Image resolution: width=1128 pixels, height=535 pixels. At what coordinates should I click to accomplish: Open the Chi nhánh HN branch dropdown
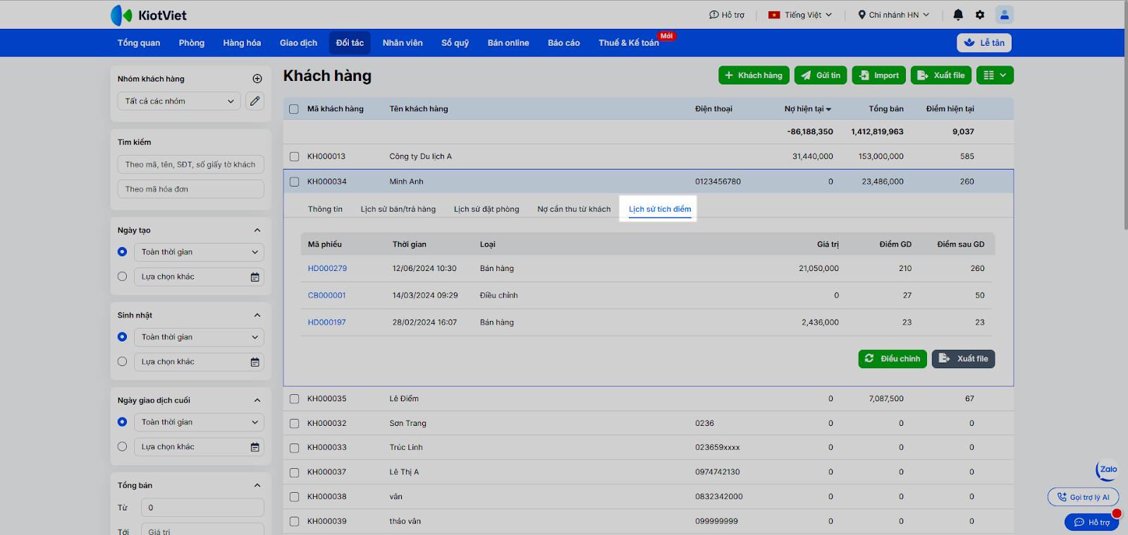click(x=893, y=15)
